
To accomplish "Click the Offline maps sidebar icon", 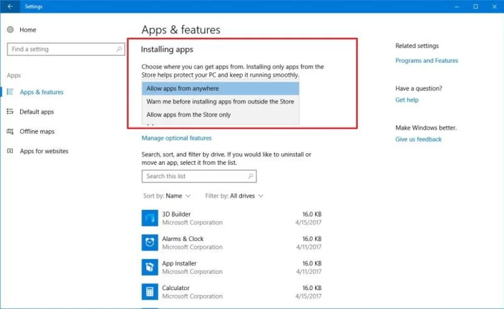I will [x=10, y=132].
